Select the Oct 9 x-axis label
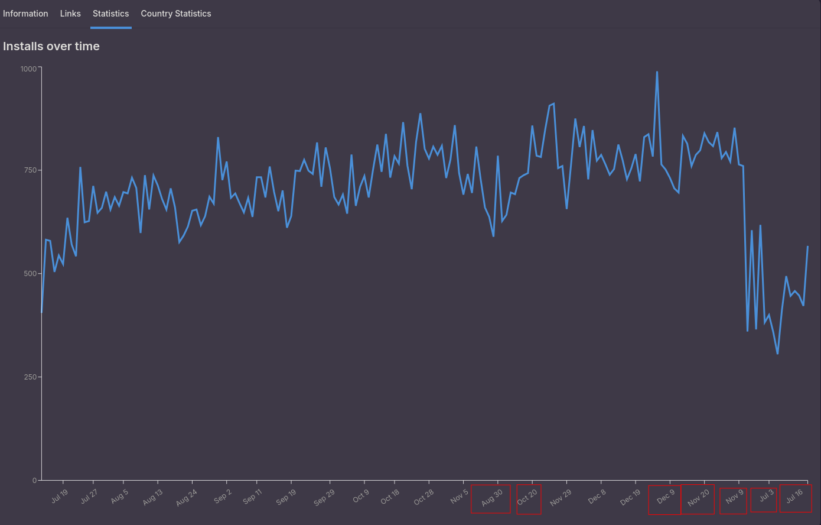The image size is (821, 525). (x=361, y=497)
